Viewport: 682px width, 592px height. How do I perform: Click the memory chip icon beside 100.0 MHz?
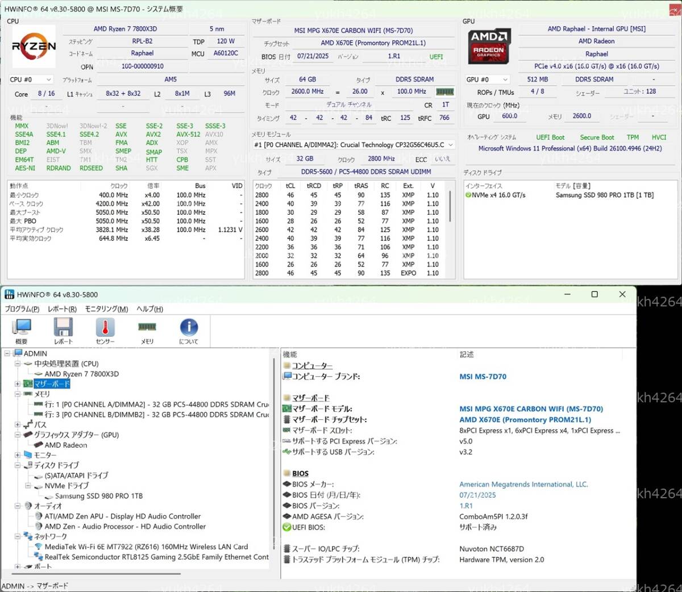click(444, 91)
